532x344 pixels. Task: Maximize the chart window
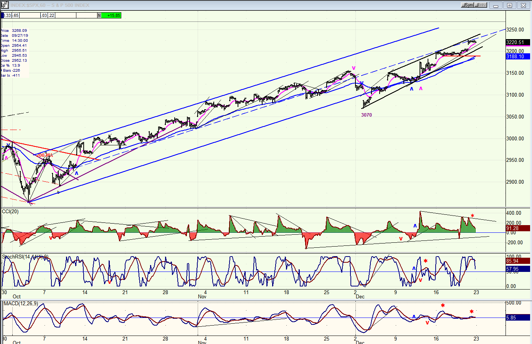509,5
